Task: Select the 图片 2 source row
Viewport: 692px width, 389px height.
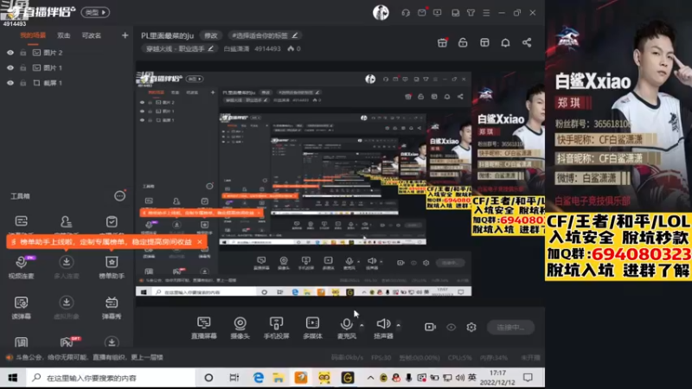Action: [67, 53]
